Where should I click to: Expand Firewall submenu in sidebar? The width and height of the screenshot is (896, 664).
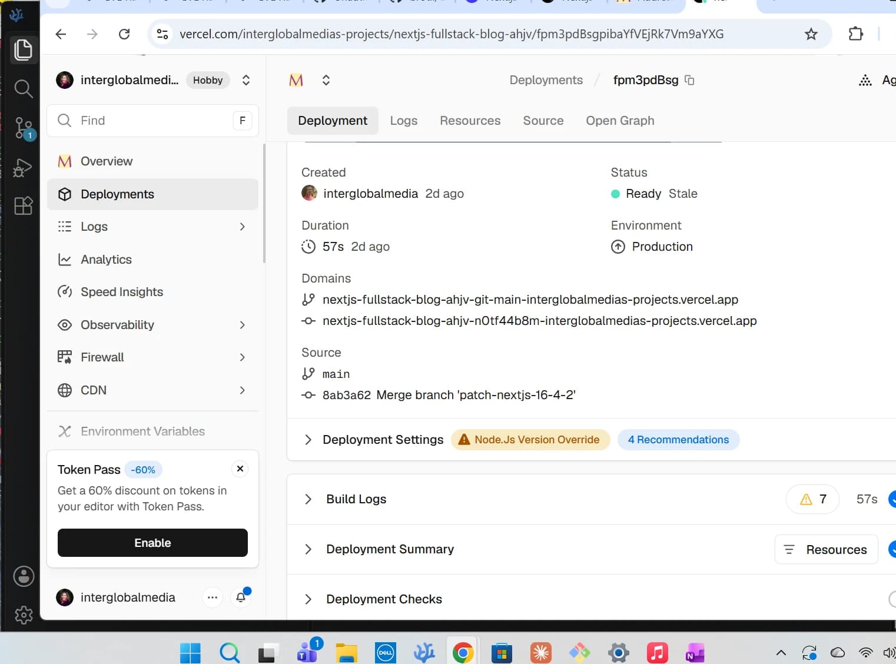(x=243, y=357)
